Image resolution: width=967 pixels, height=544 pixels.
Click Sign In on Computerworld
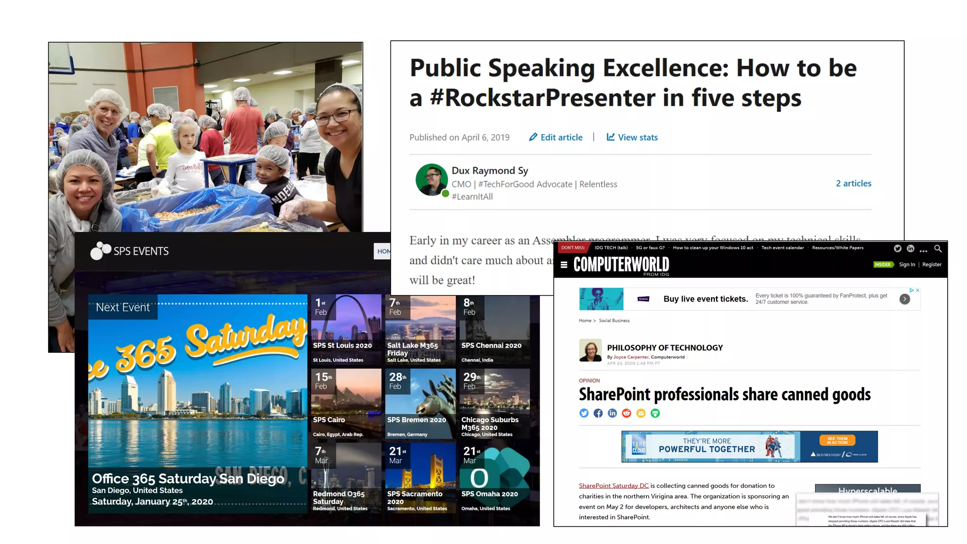pos(907,264)
